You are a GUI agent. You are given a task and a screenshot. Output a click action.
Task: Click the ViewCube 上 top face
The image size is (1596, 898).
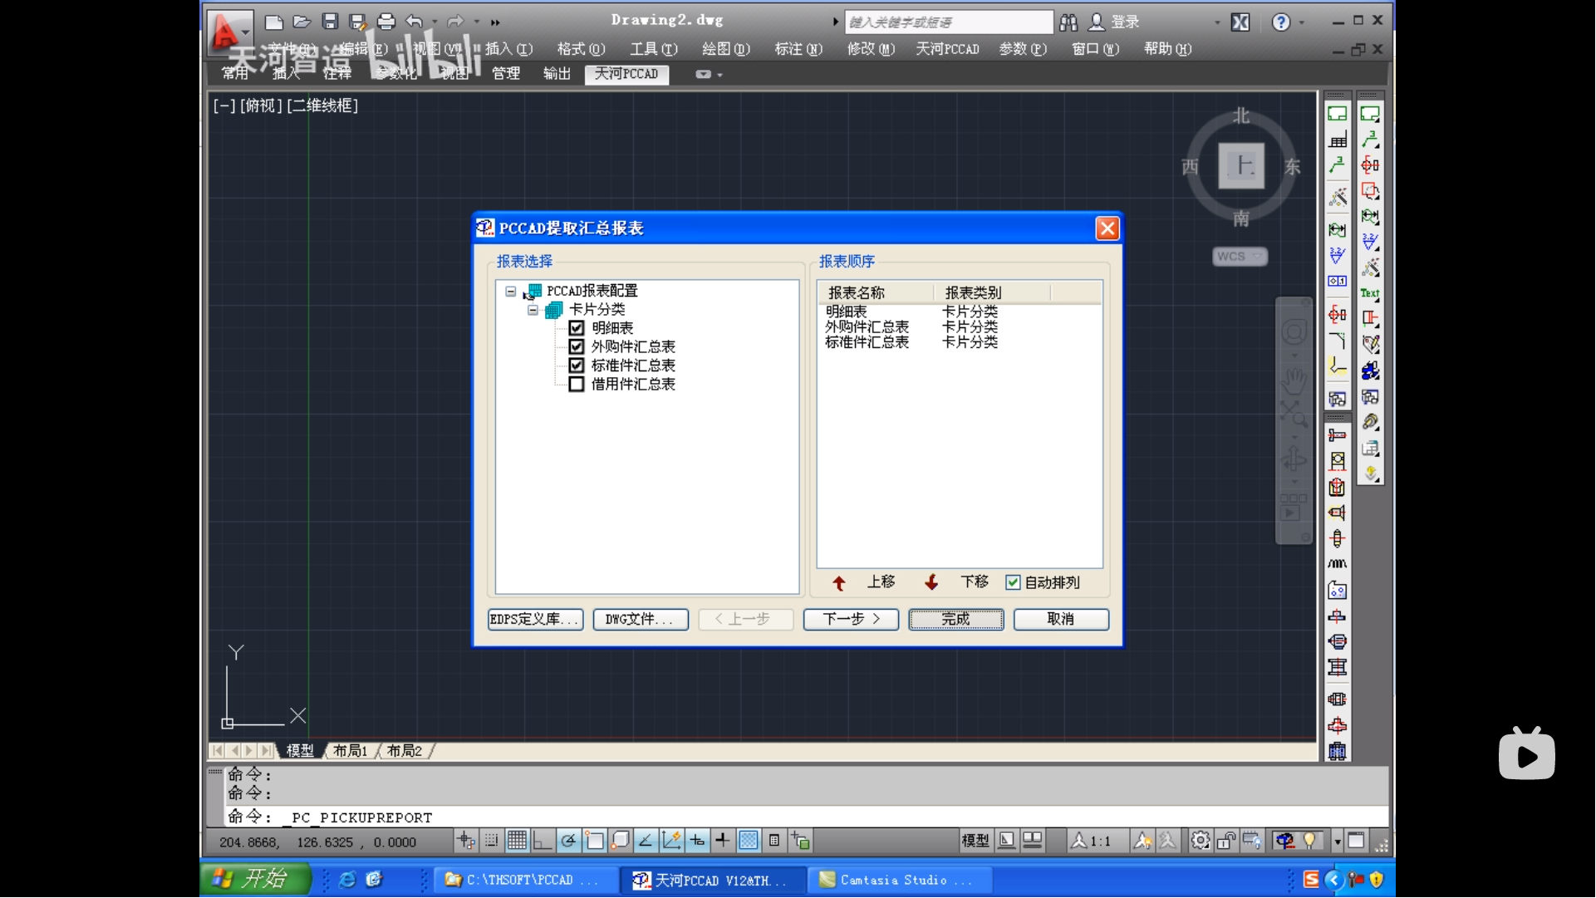click(x=1241, y=165)
